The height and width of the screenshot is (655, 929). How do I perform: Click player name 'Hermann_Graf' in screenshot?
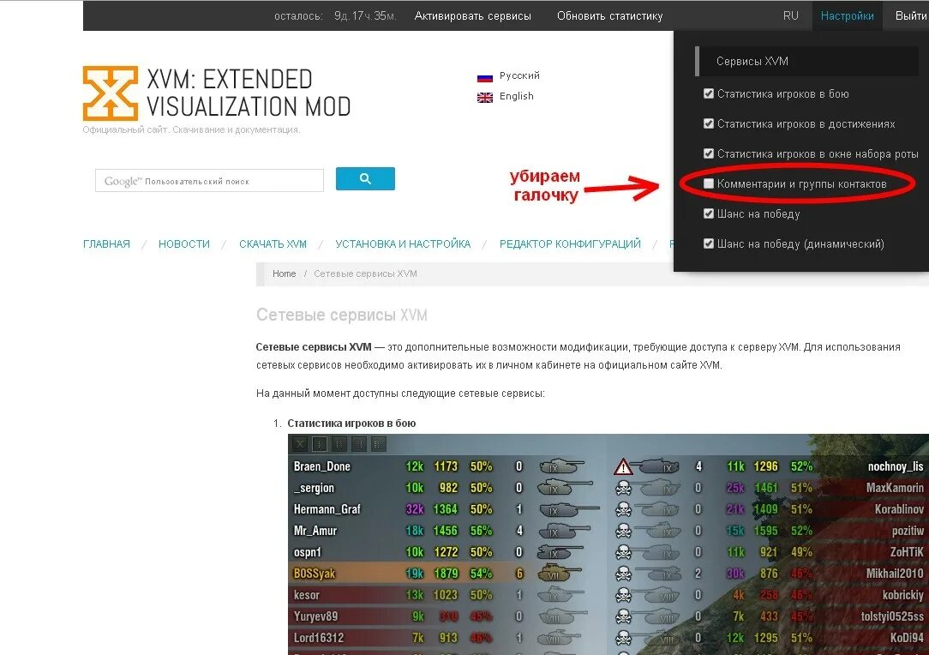point(327,509)
